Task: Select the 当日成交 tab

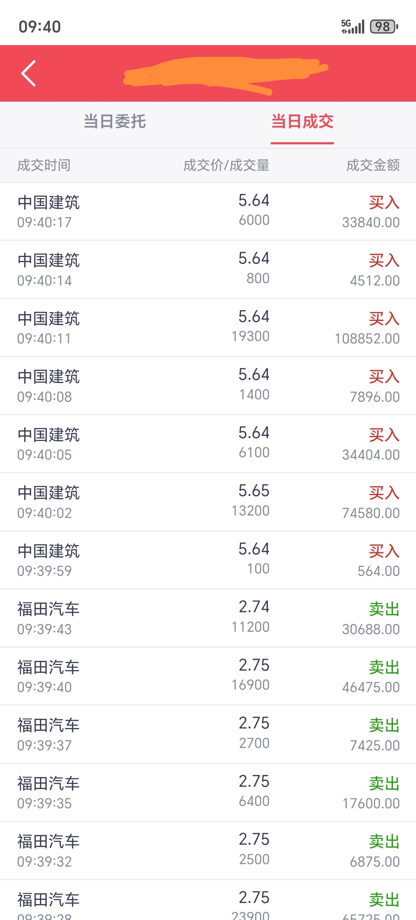Action: pyautogui.click(x=302, y=121)
